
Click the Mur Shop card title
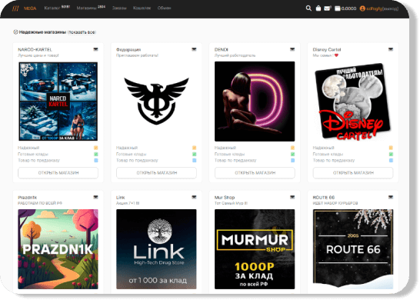click(225, 198)
